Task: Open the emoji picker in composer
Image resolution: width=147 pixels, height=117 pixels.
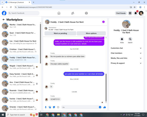Action: [100, 107]
